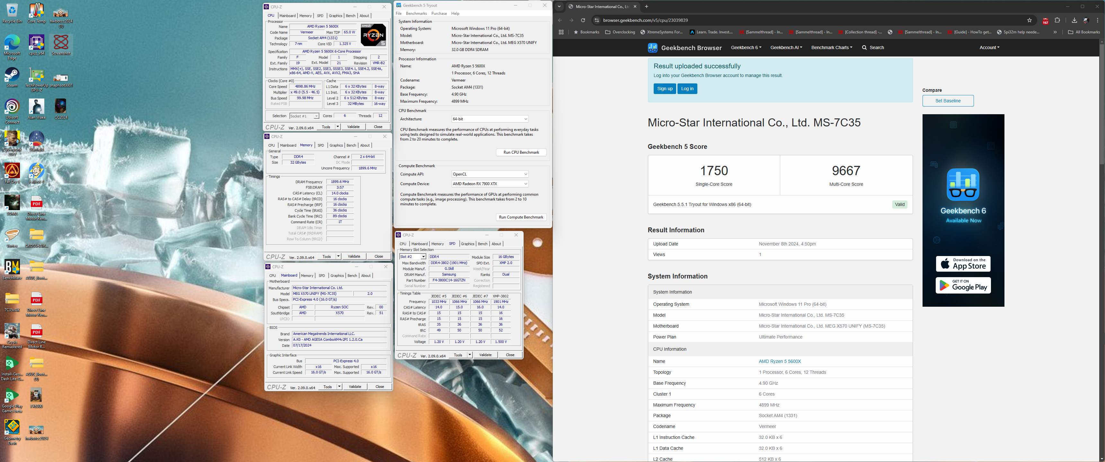Open the cpuz_x64 desktop shortcut
Image resolution: width=1105 pixels, height=462 pixels.
click(37, 45)
